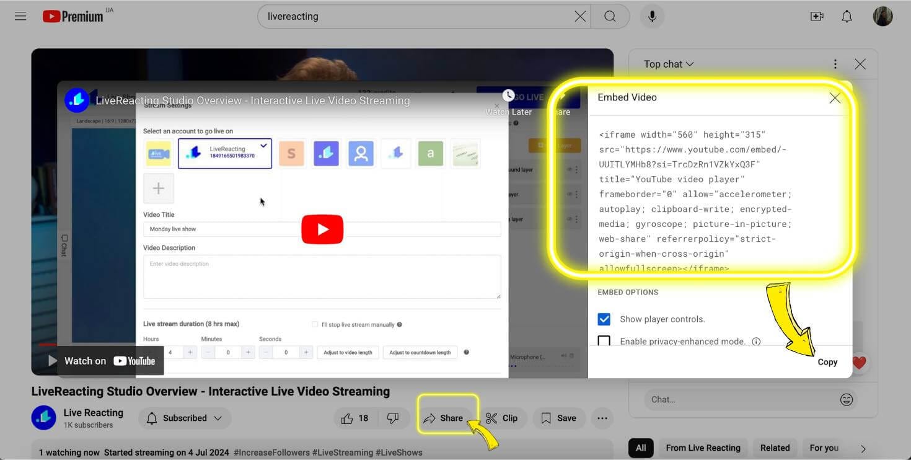Image resolution: width=911 pixels, height=460 pixels.
Task: Seek using the red video progress bar
Action: pos(48,346)
